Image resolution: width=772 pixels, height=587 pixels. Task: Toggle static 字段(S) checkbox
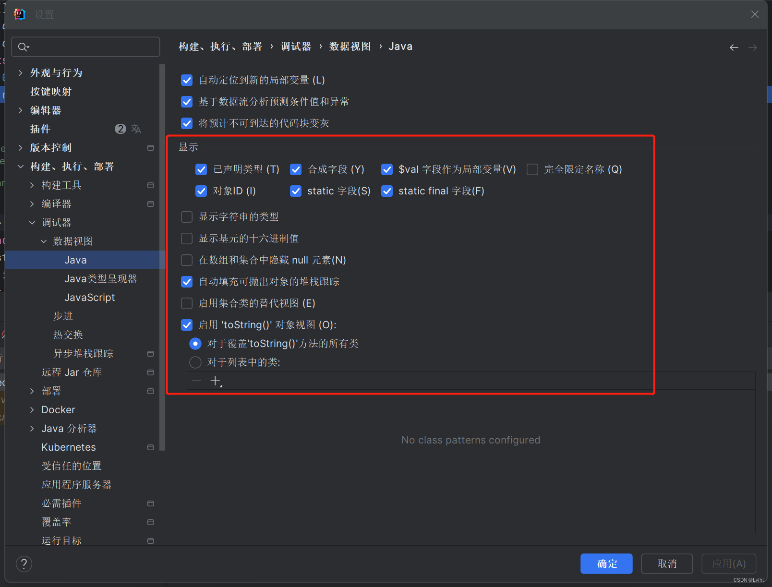coord(296,191)
